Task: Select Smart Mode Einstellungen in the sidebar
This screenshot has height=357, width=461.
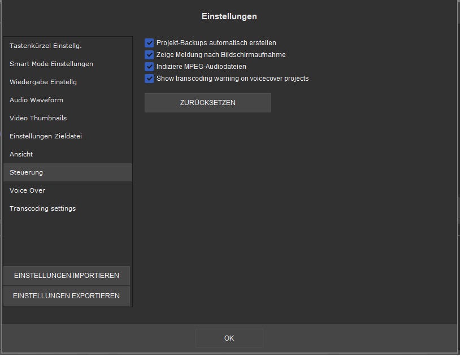Action: point(51,64)
